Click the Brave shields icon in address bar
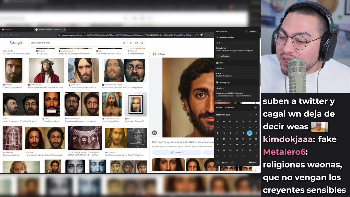The width and height of the screenshot is (350, 197). [202, 35]
